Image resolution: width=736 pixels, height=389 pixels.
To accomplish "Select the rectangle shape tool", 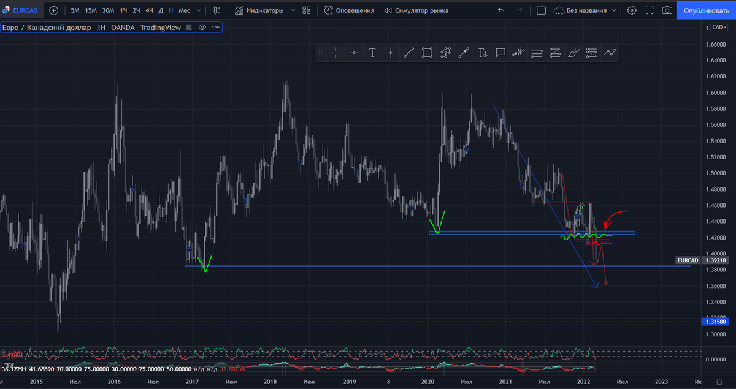I will (427, 53).
